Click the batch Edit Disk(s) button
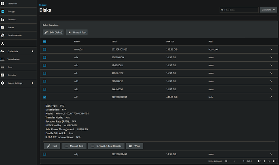 [x=53, y=32]
